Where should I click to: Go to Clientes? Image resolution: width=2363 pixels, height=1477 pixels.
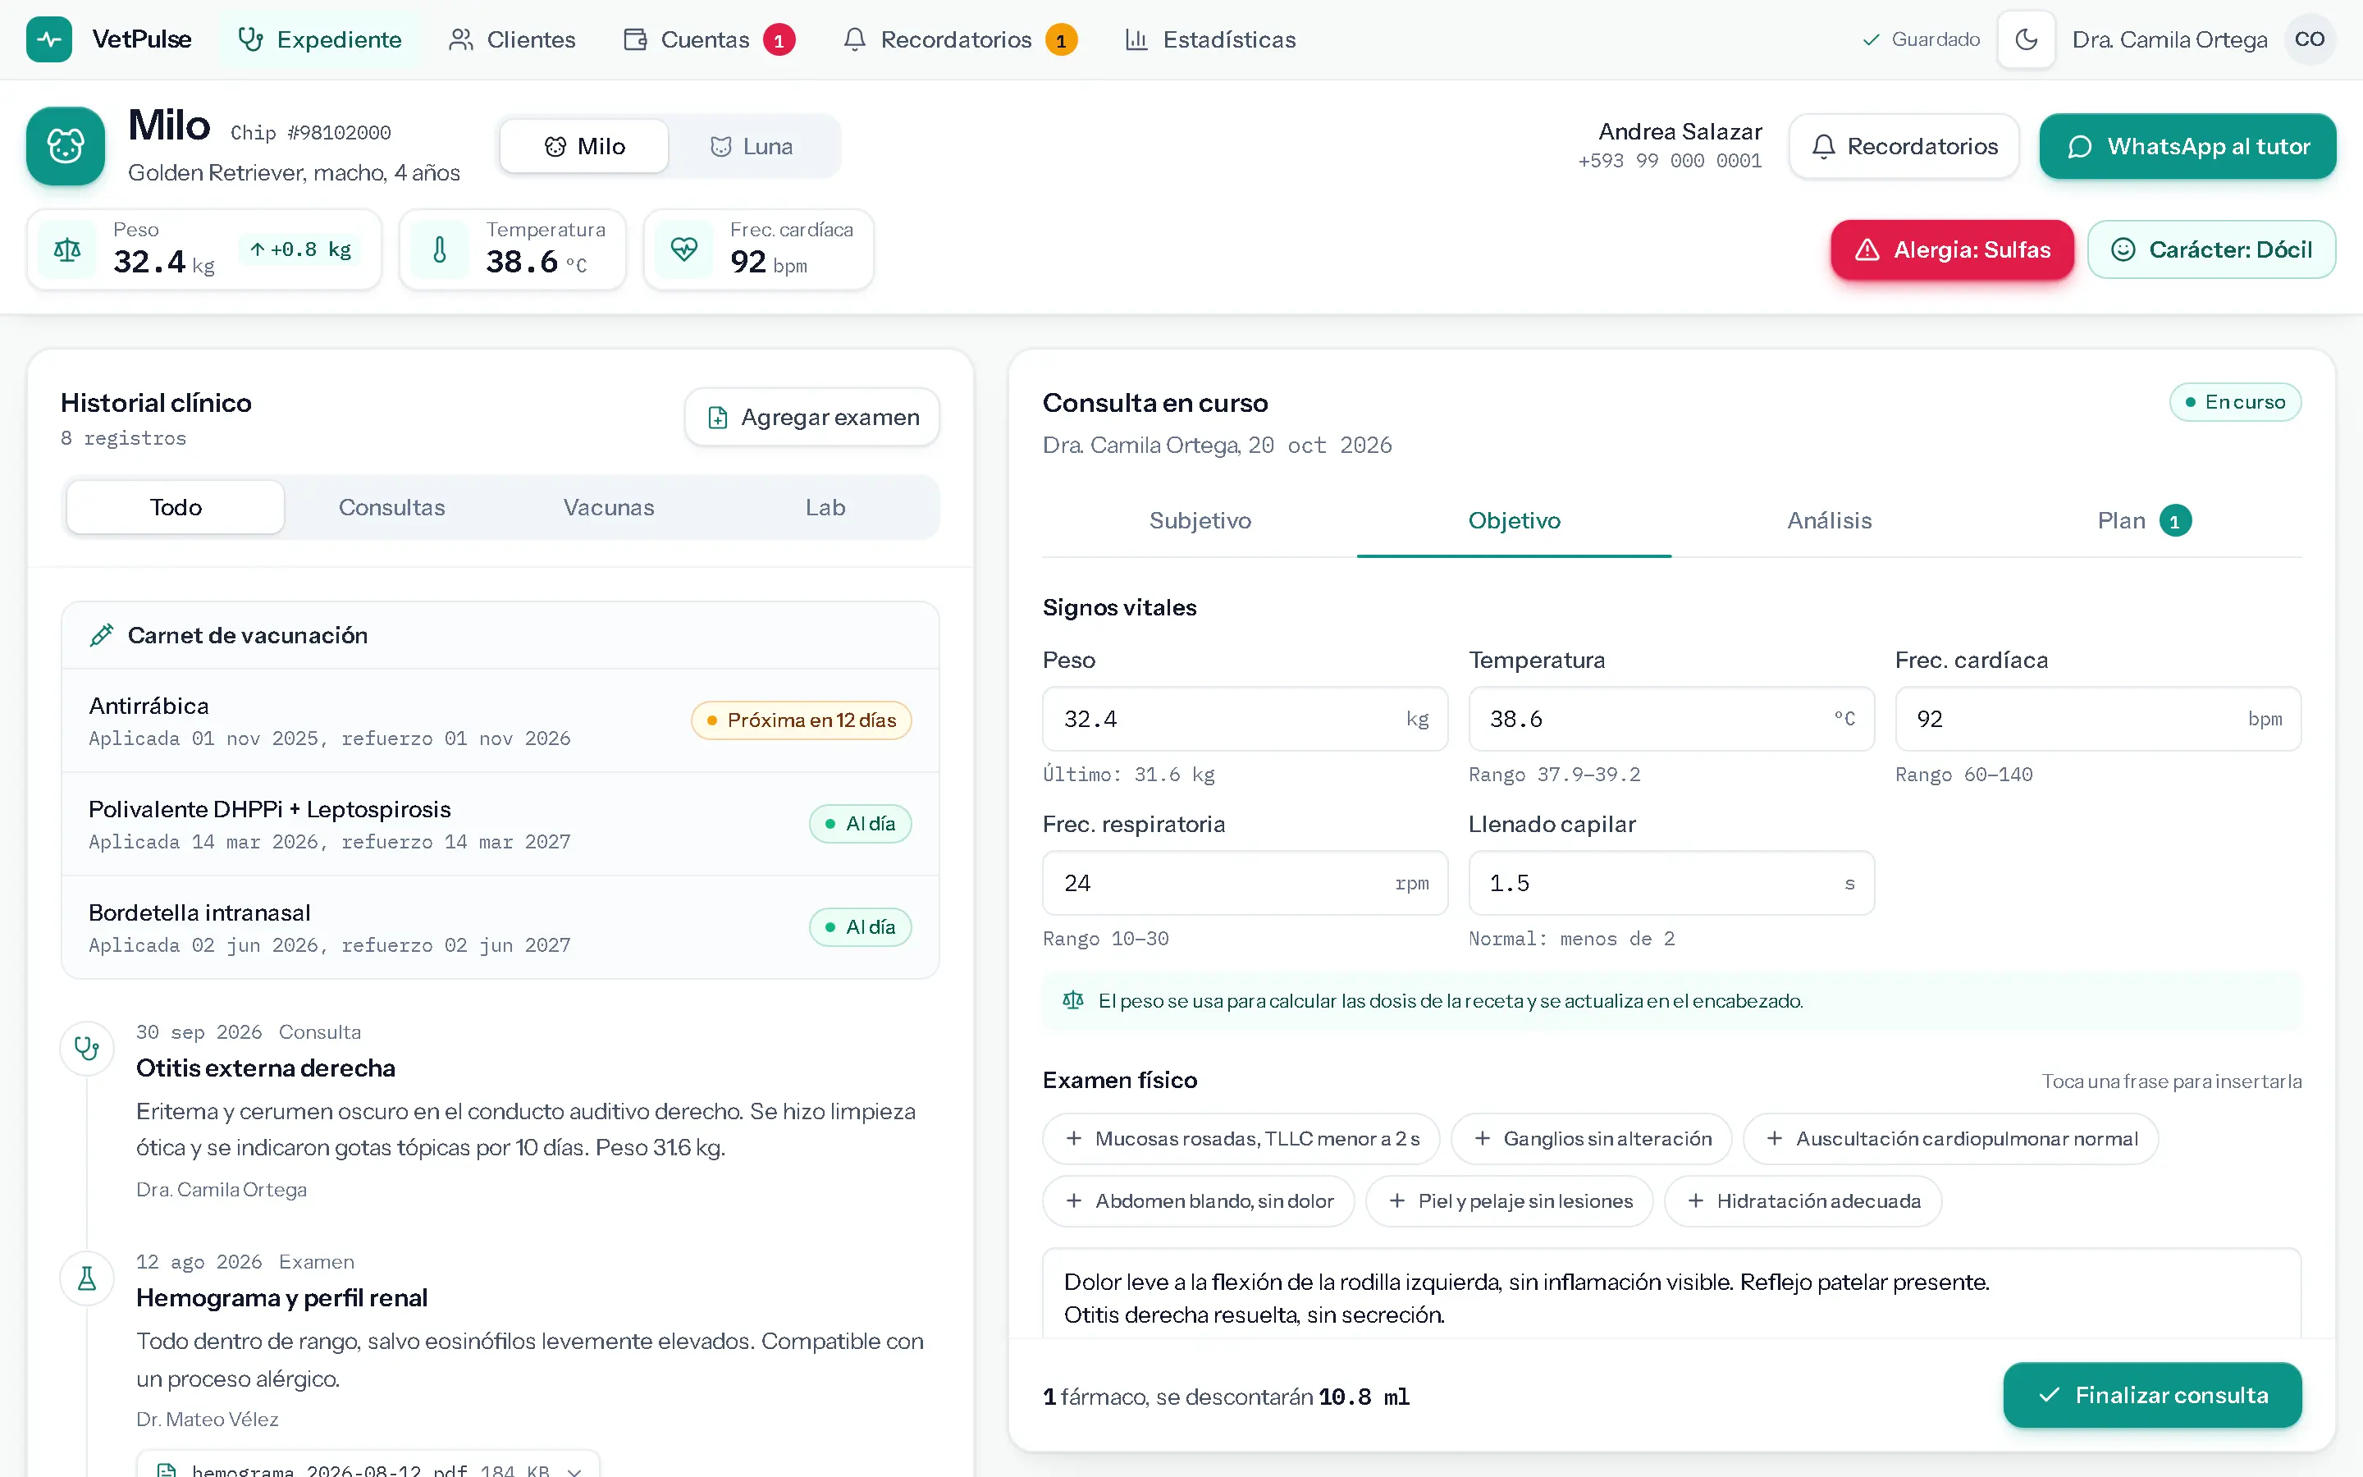512,40
